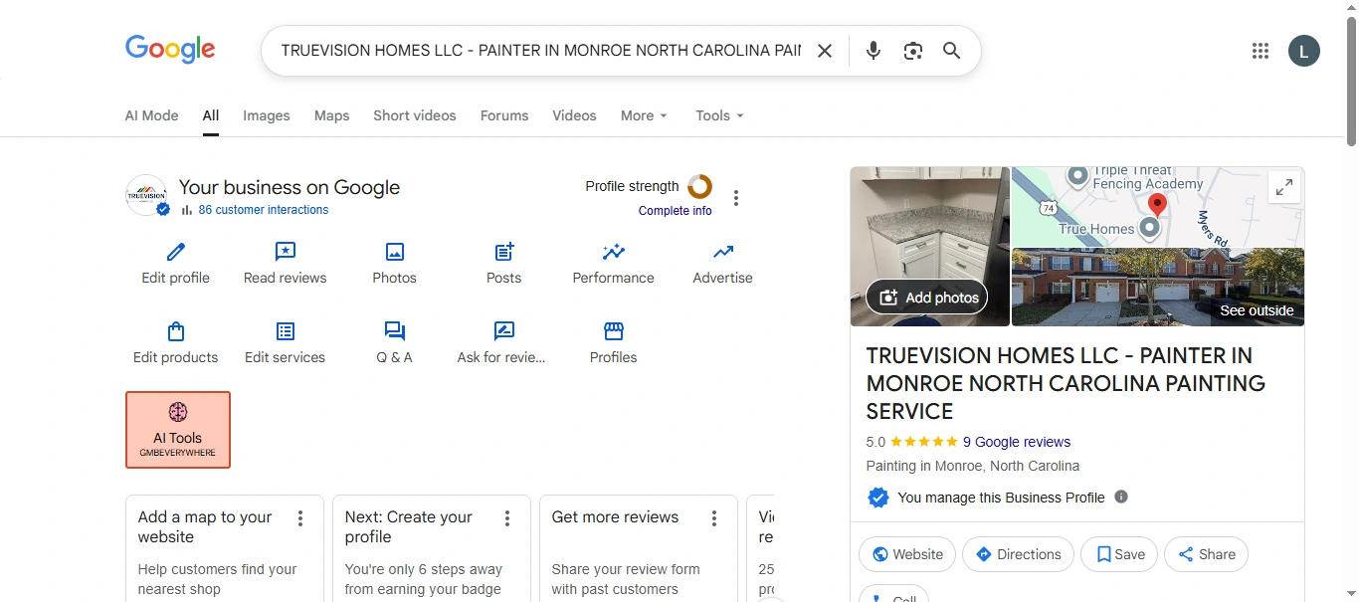1359x602 pixels.
Task: Switch to AI Mode tab
Action: (152, 115)
